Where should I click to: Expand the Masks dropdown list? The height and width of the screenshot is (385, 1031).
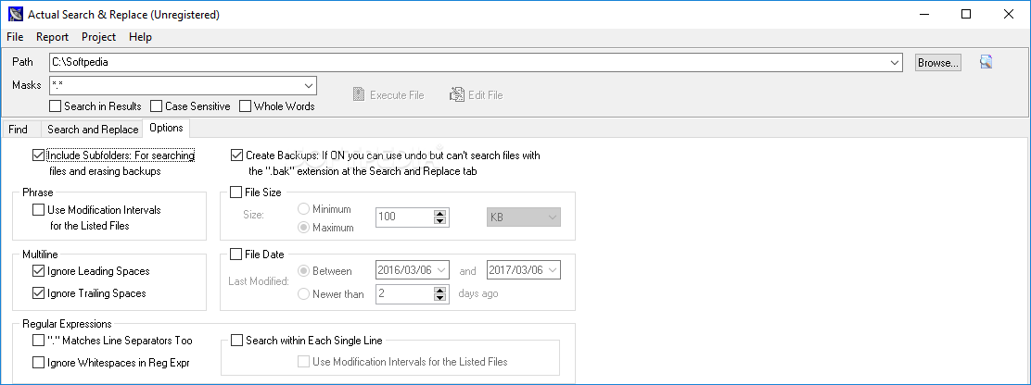pyautogui.click(x=309, y=85)
